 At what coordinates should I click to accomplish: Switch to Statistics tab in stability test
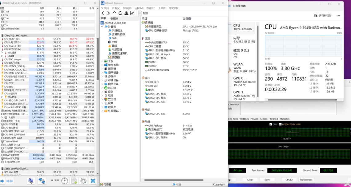tap(284, 119)
